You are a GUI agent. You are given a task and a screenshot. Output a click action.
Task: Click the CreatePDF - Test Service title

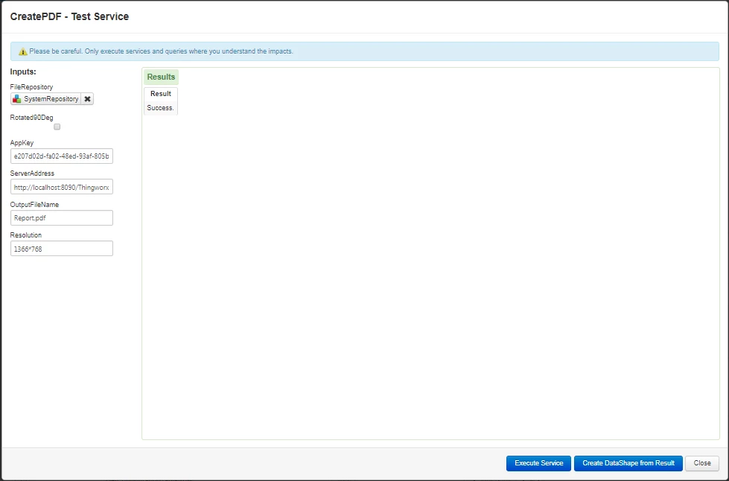(x=70, y=16)
